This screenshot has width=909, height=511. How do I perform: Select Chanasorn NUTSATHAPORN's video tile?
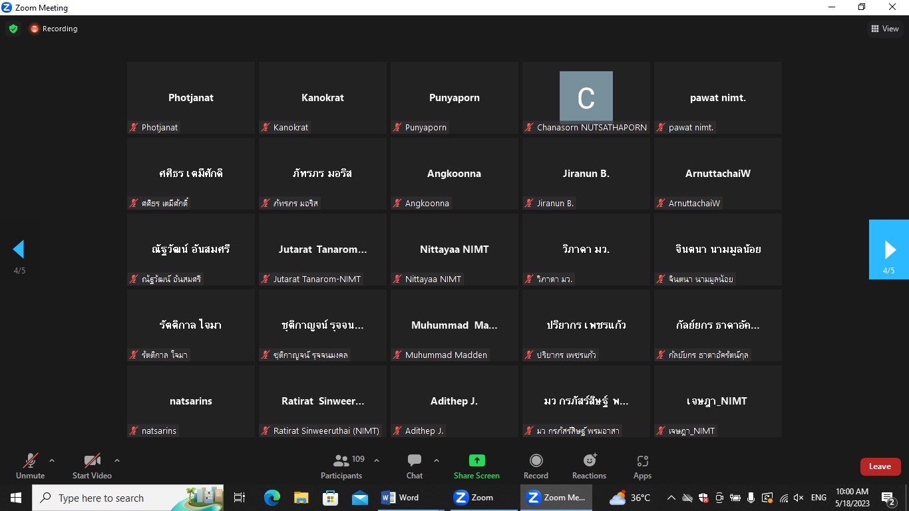[x=586, y=98]
